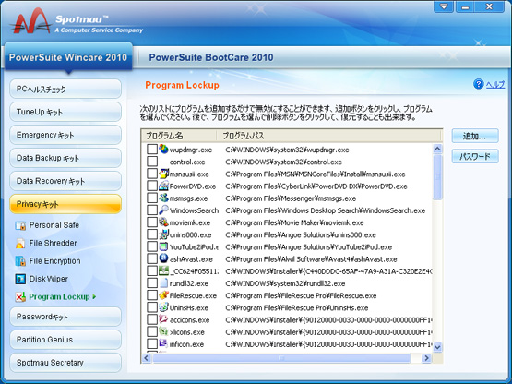Select the Personal Safe label
This screenshot has height=384, width=512.
click(x=54, y=225)
